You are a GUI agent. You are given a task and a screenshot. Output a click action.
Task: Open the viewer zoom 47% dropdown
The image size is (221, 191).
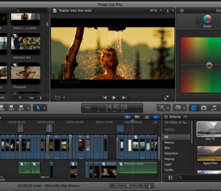(x=156, y=11)
